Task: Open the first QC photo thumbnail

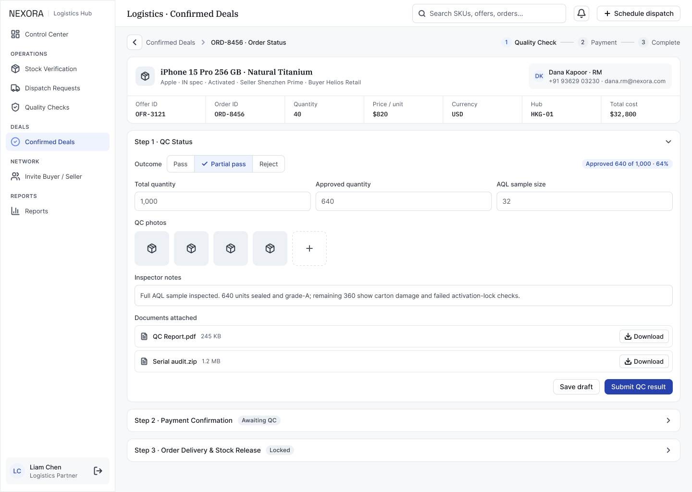Action: click(152, 248)
